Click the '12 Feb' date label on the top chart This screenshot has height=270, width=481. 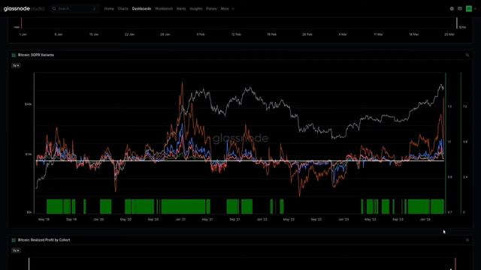click(236, 34)
